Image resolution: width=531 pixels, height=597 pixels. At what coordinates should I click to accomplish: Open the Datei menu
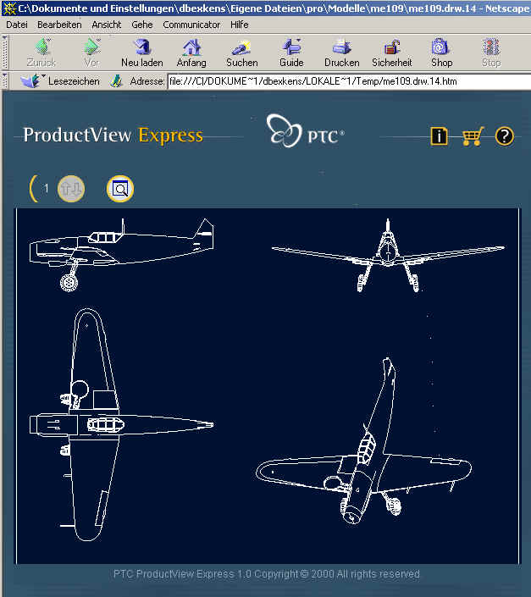[x=17, y=25]
